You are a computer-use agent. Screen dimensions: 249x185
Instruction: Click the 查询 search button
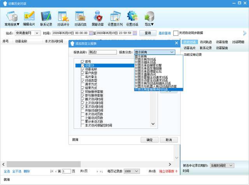pyautogui.click(x=148, y=33)
